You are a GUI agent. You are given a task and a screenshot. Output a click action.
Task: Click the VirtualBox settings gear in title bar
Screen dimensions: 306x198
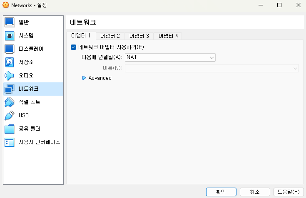coord(6,5)
